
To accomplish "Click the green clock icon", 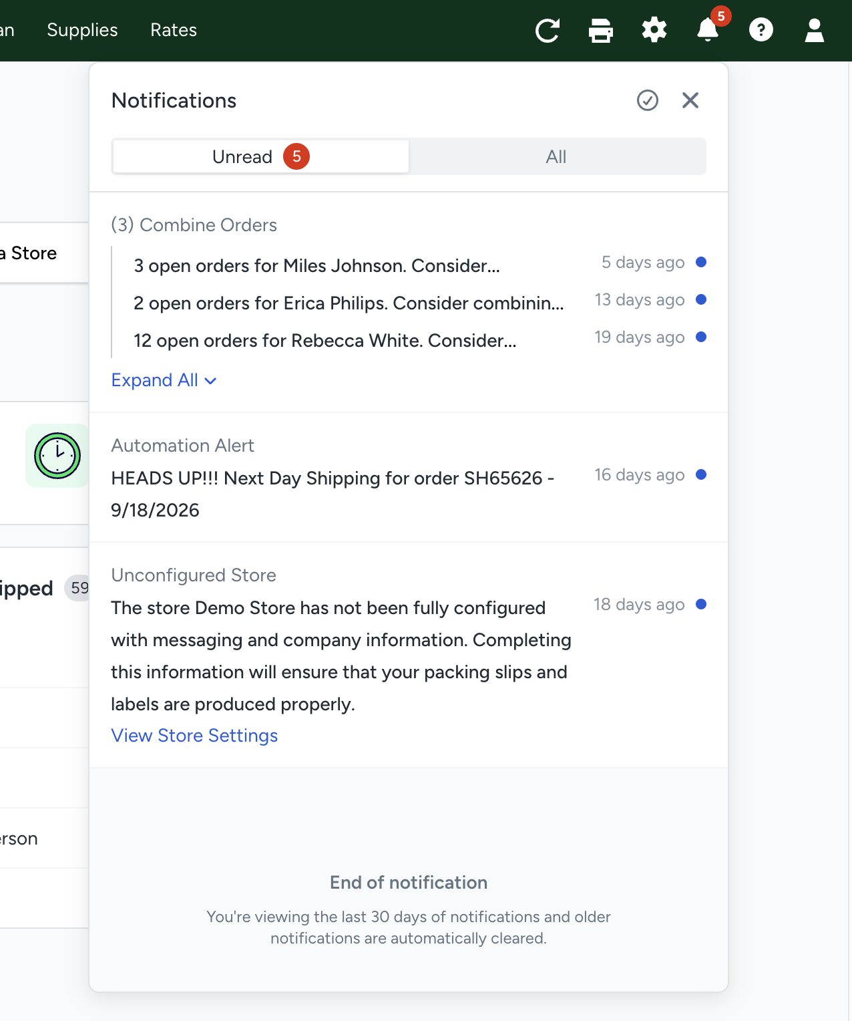I will (x=57, y=456).
